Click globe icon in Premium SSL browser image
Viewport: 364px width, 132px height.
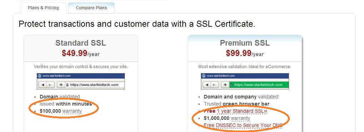(x=204, y=76)
